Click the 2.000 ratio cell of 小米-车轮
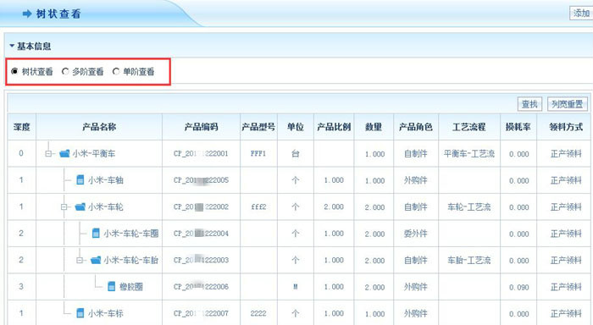Screen dimensions: 593x325 point(334,207)
